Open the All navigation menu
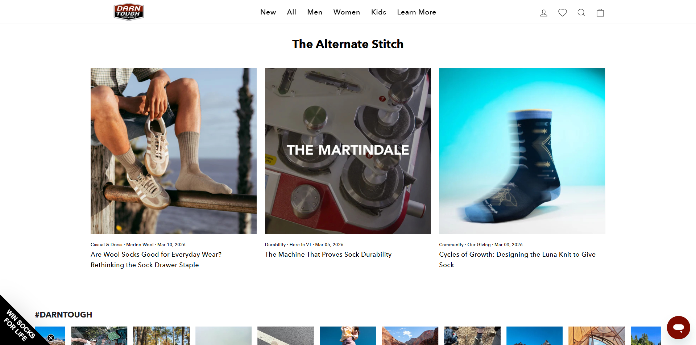This screenshot has width=696, height=345. 291,12
